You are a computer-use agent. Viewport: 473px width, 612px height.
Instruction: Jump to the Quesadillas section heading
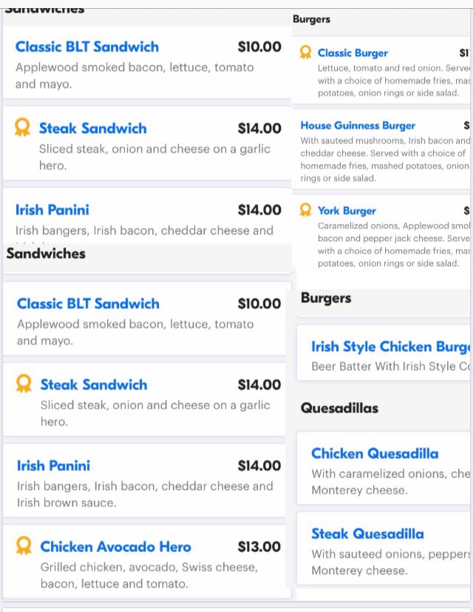[x=339, y=408]
